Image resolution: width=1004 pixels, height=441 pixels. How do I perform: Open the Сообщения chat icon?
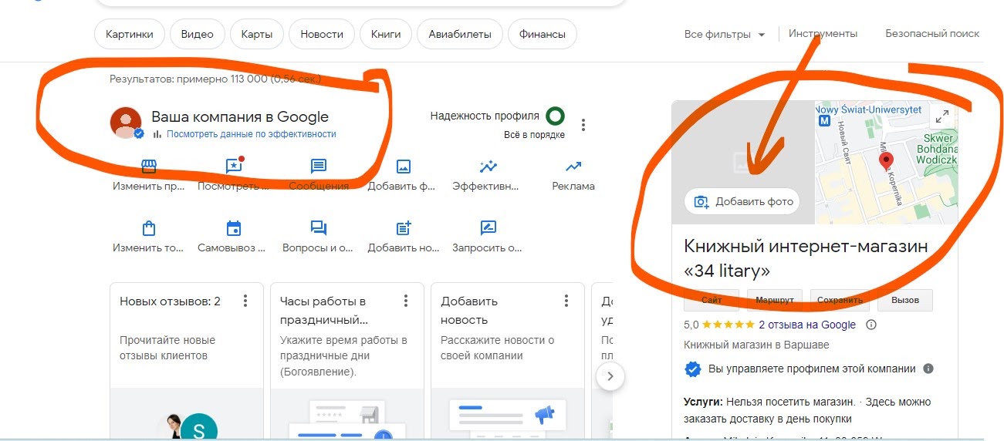[319, 167]
